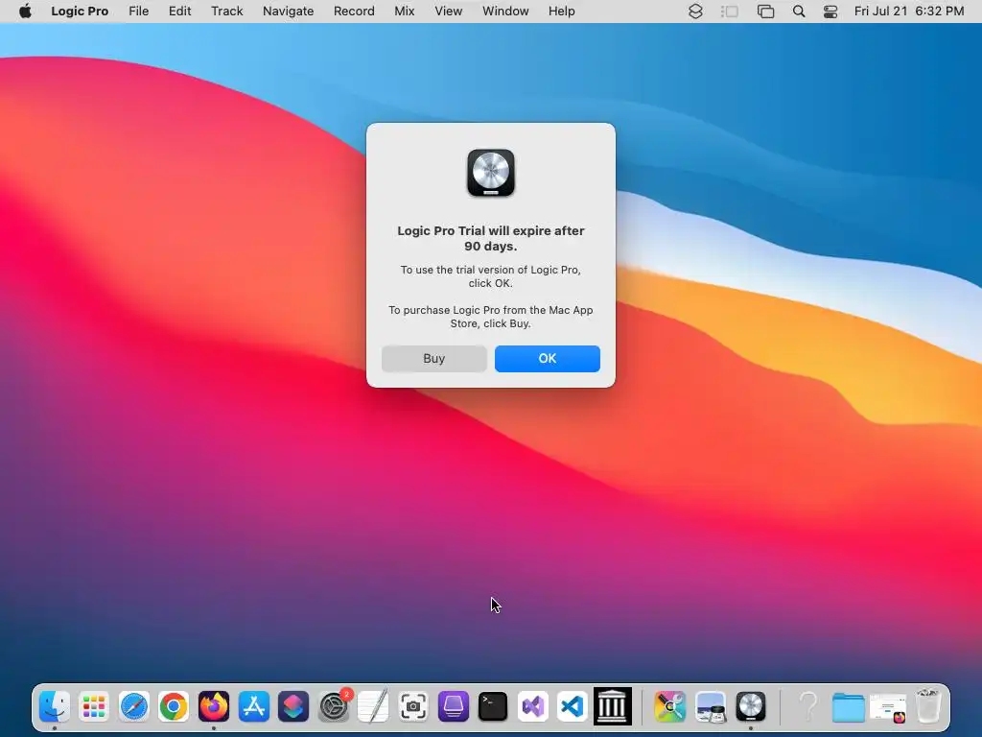Switch to Firefox in the Dock
The width and height of the screenshot is (982, 737).
pos(214,706)
